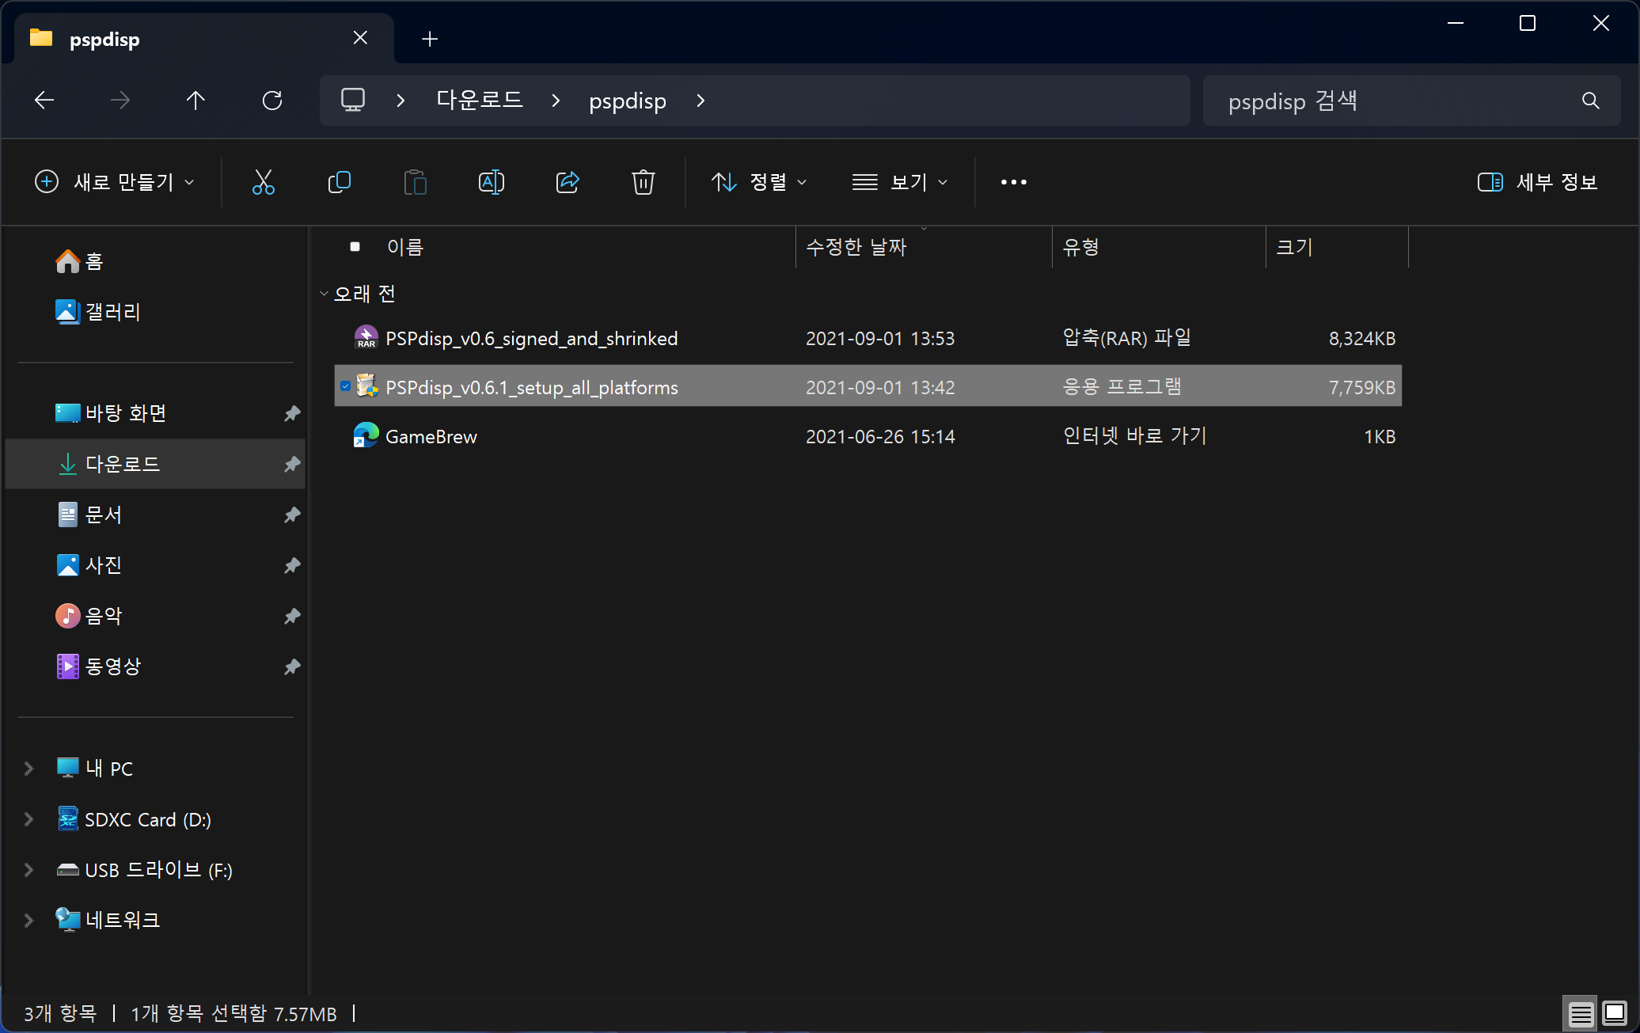Switch to large thumbnails view in status bar
The height and width of the screenshot is (1033, 1640).
pos(1614,1013)
